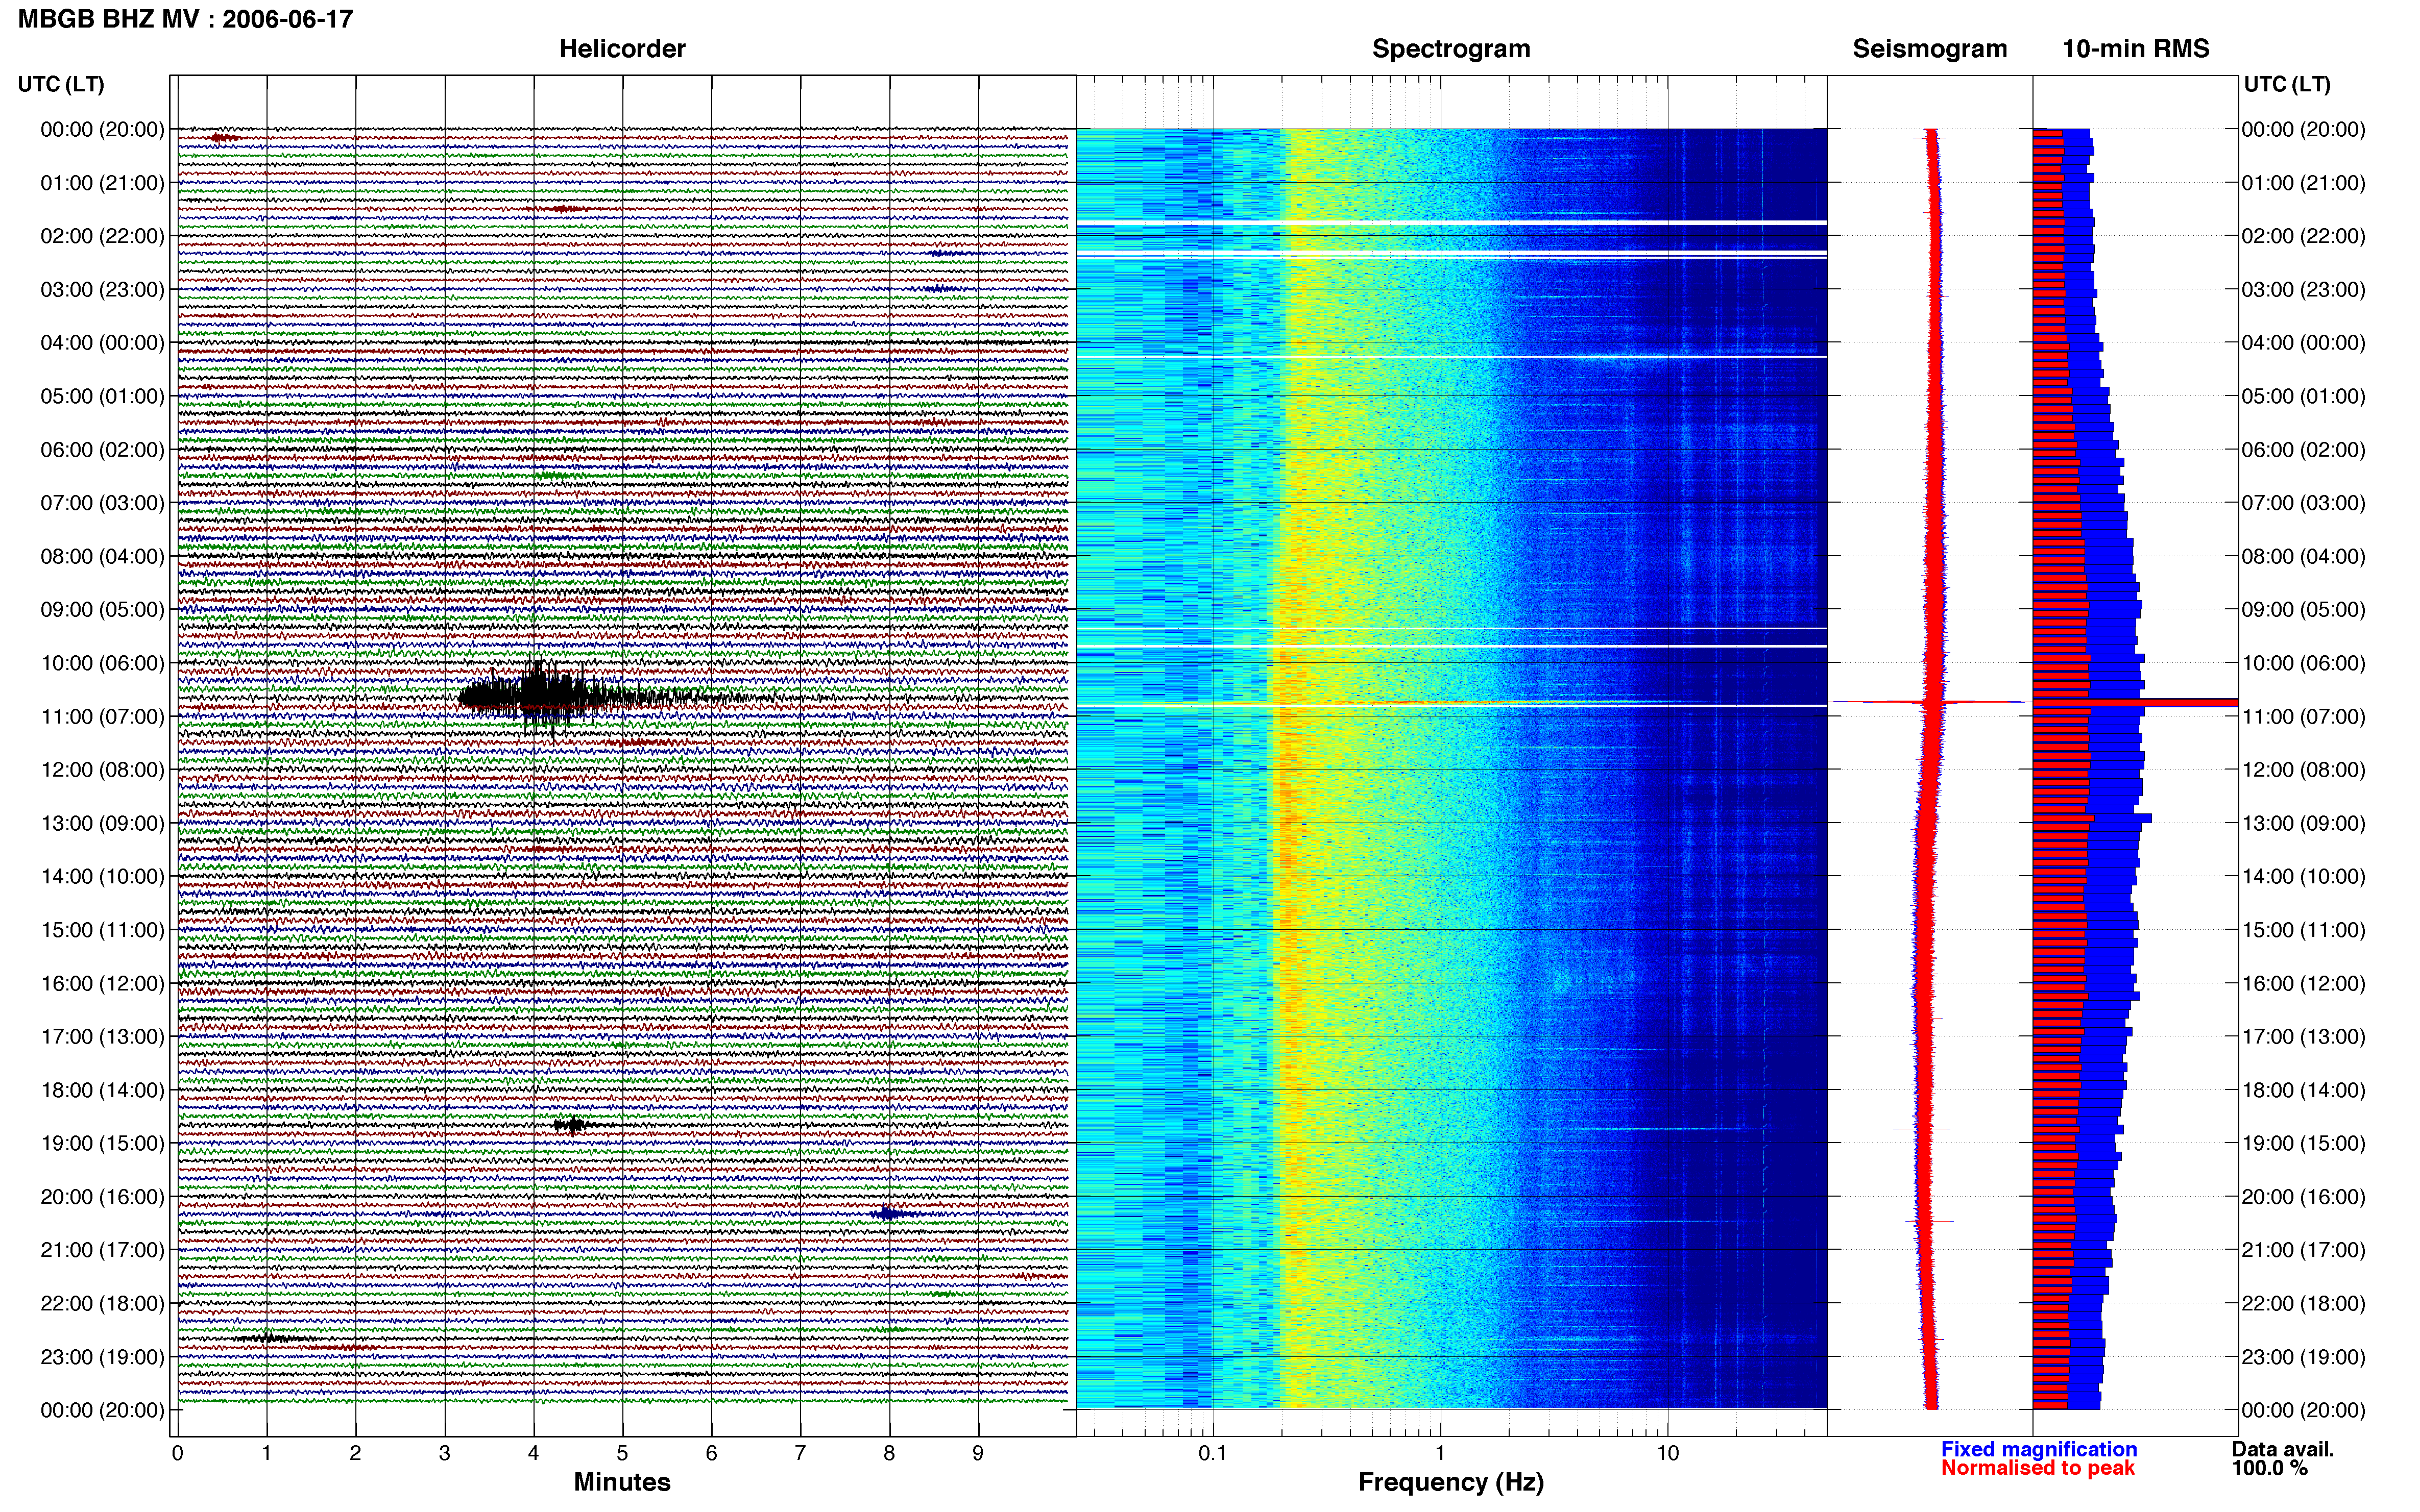Click left time label 19:00 (15:00)
This screenshot has height=1512, width=2420.
(102, 1143)
